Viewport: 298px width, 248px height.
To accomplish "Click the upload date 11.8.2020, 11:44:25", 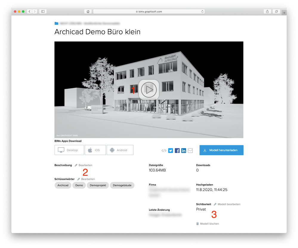I will [212, 190].
